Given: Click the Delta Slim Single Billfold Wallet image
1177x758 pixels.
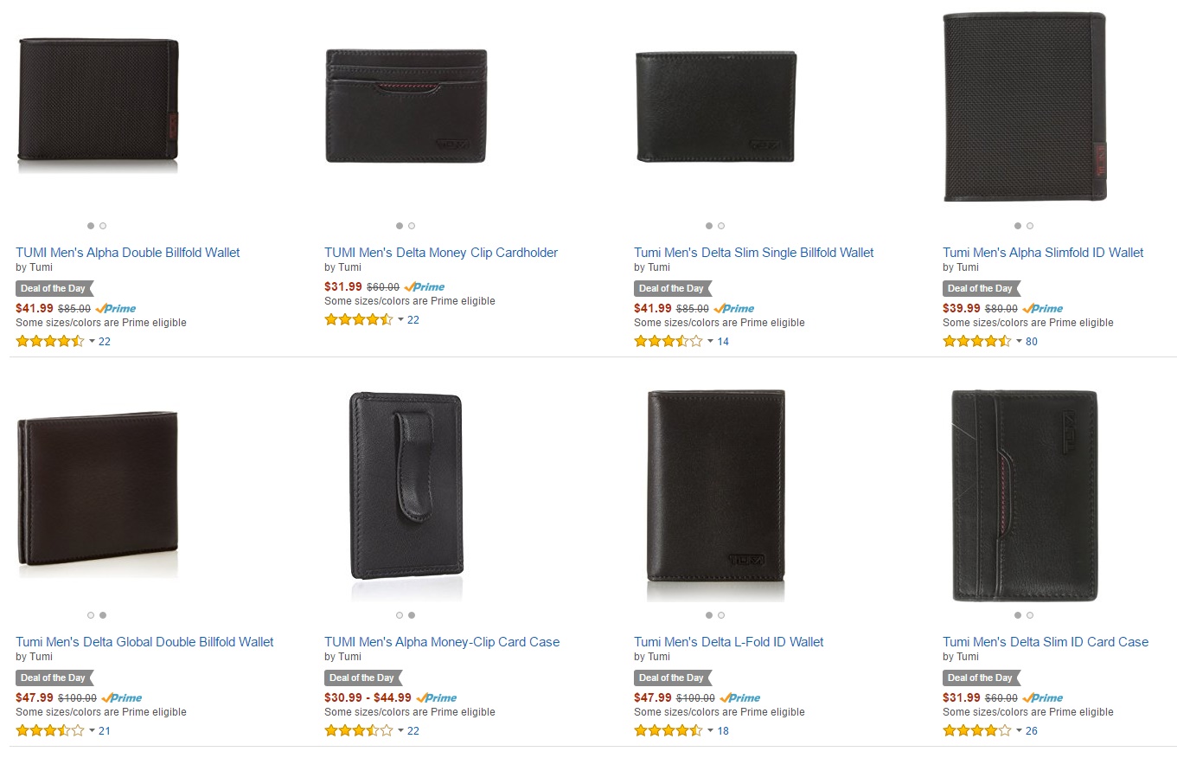Looking at the screenshot, I should tap(715, 107).
